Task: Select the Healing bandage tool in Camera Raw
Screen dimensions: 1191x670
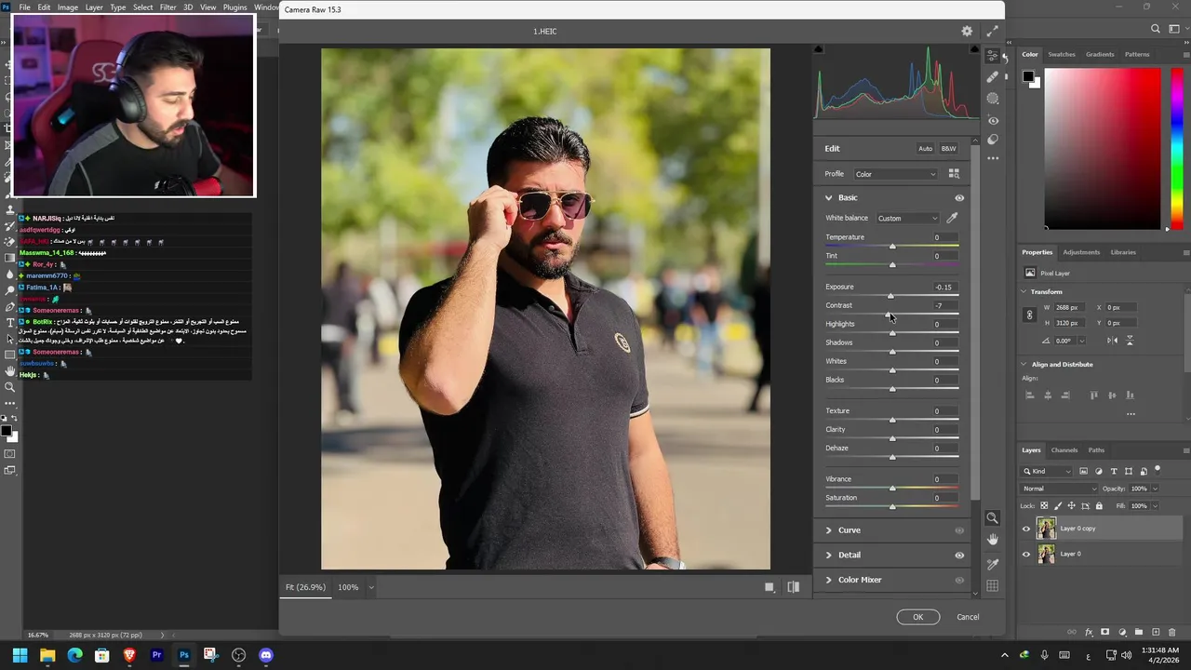Action: (x=993, y=77)
